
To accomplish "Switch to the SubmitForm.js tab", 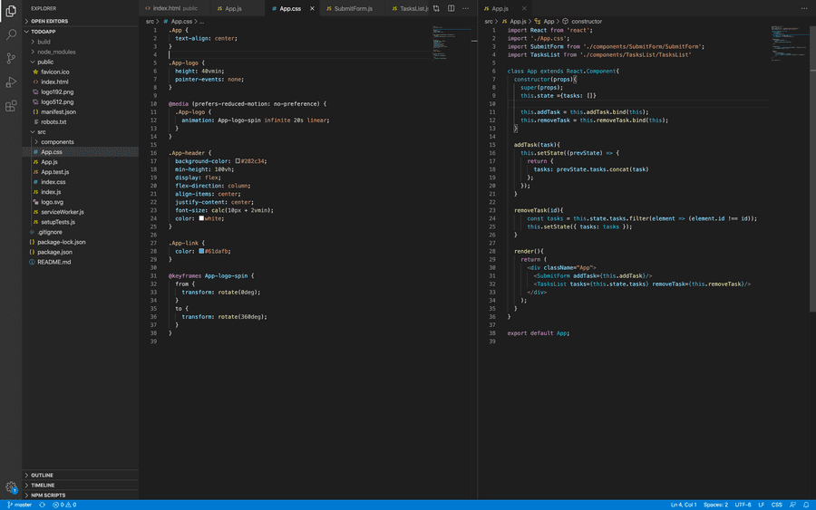I will 353,8.
